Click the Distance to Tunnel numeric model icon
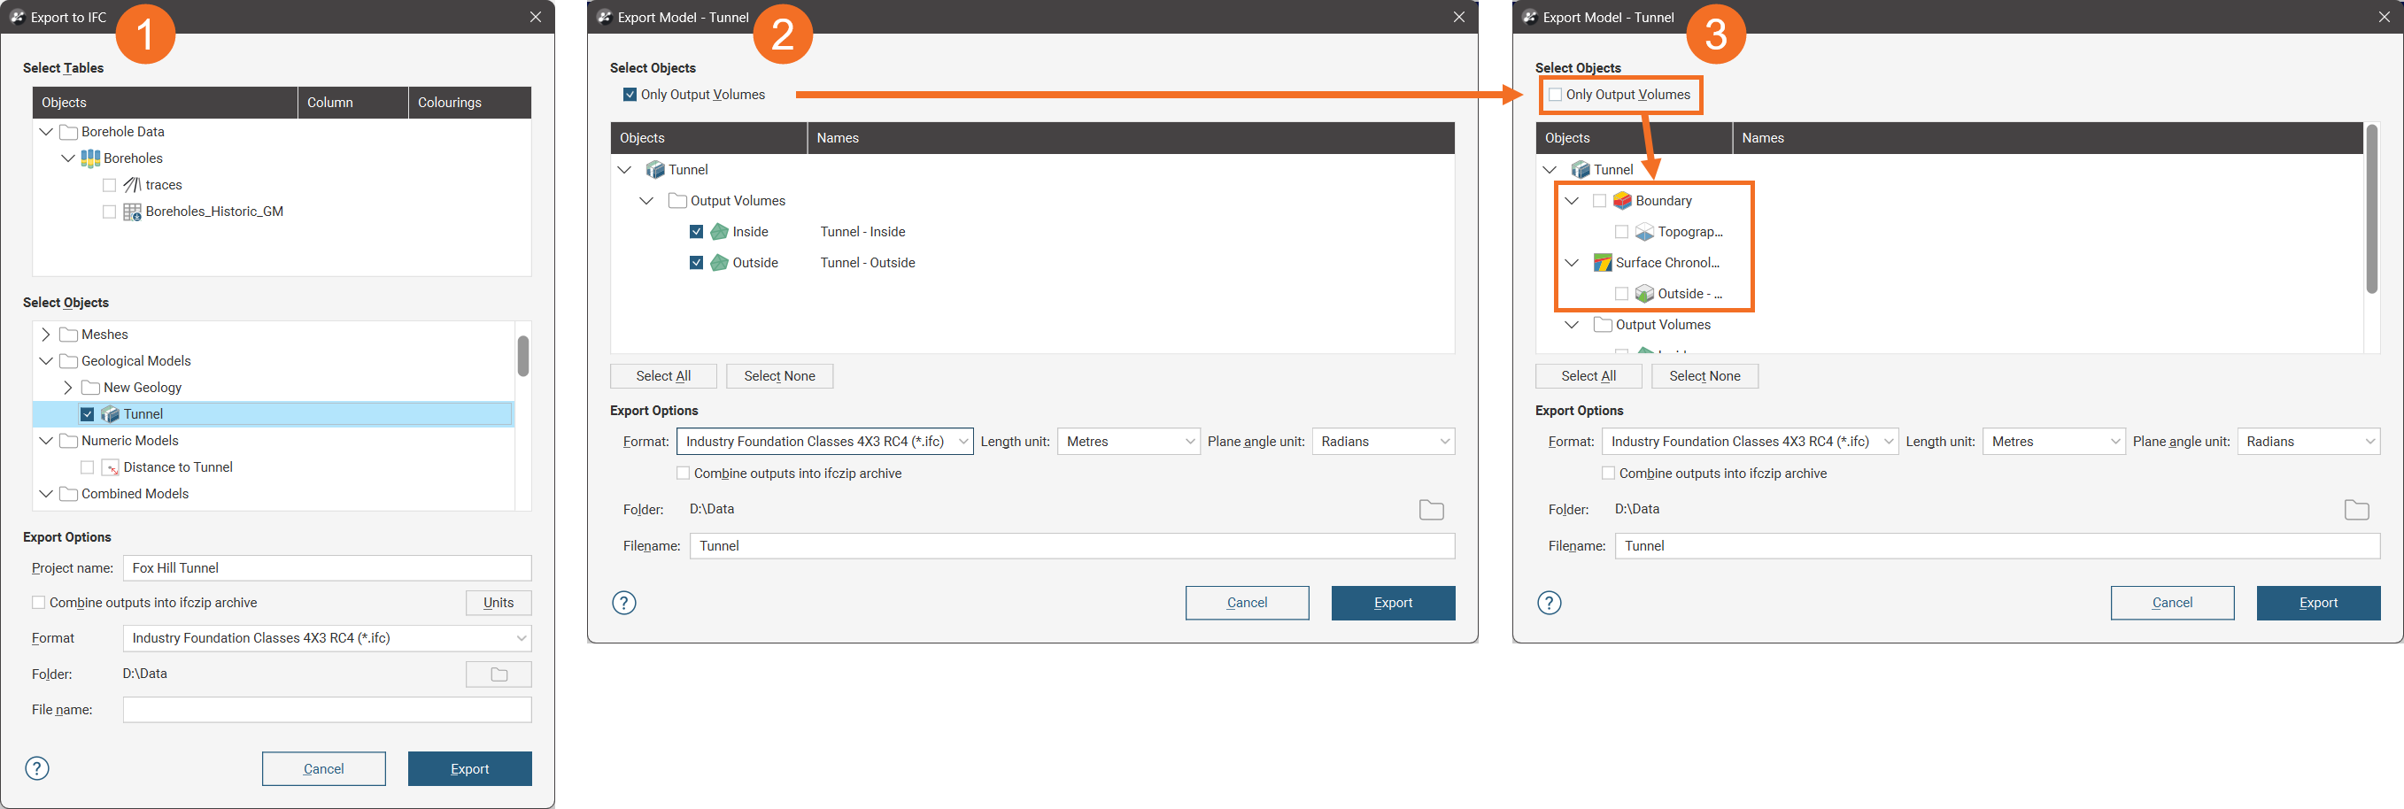 (110, 467)
